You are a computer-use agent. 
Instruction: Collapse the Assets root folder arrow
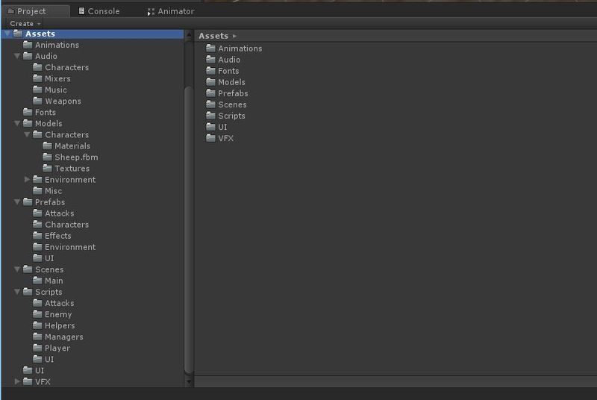click(7, 34)
